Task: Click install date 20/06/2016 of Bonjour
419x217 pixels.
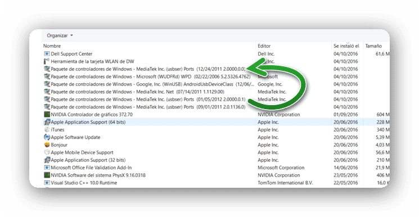Action: coord(345,145)
